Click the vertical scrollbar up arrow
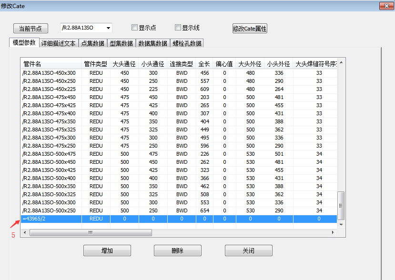Screen dimensions: 395x280 pyautogui.click(x=341, y=63)
